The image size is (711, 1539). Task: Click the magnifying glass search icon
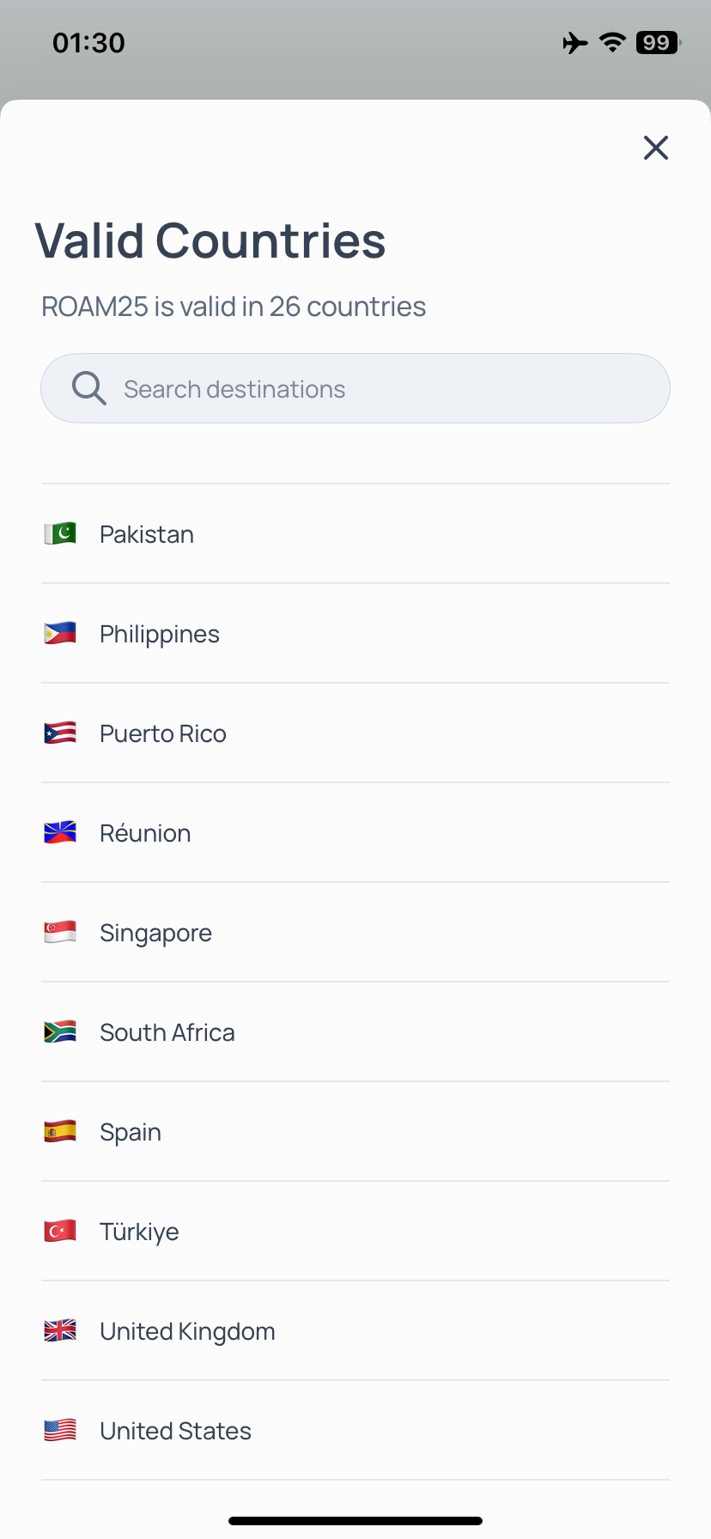[x=89, y=388]
